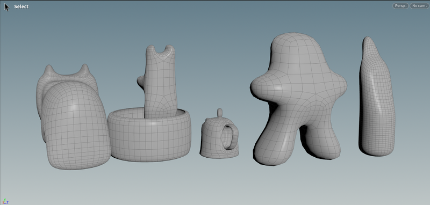Pick the knob on top of the mug

(x=220, y=113)
